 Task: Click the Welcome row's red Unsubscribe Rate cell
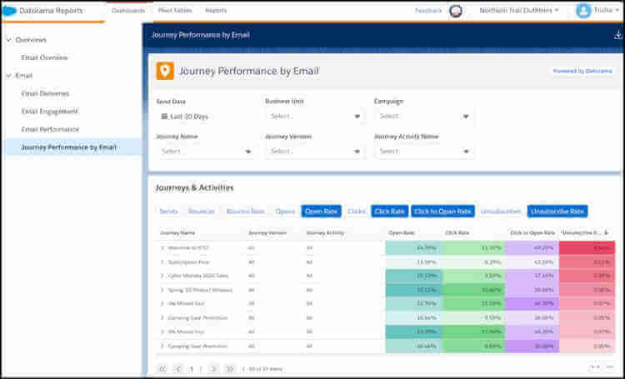(587, 248)
